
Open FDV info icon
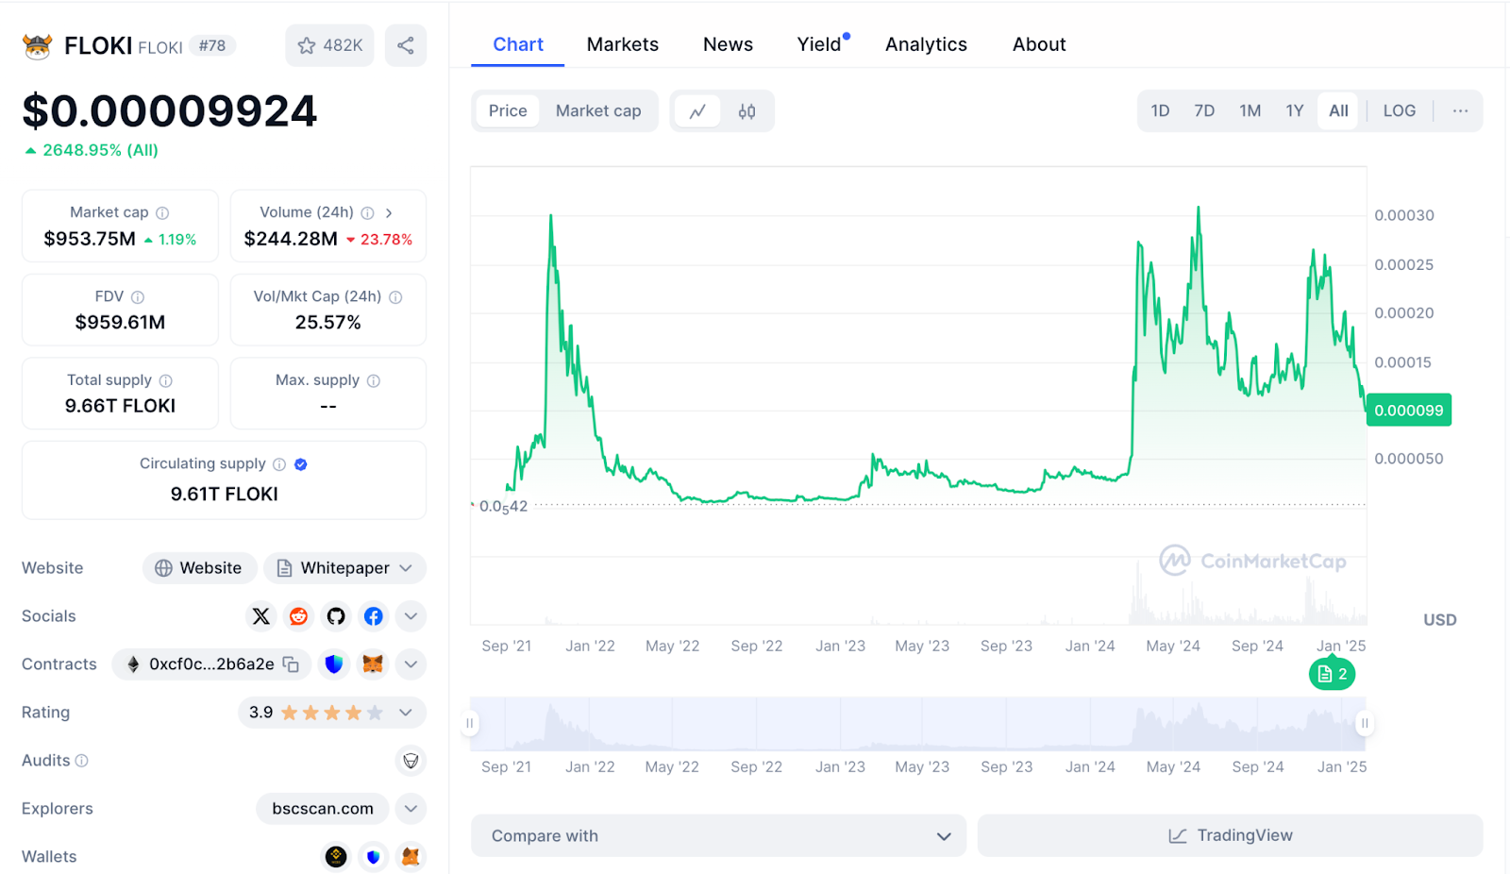click(138, 297)
